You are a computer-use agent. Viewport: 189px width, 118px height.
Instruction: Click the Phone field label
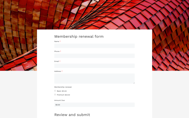pyautogui.click(x=57, y=51)
